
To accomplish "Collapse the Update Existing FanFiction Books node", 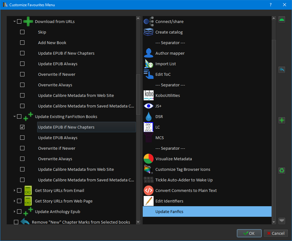I will 14,116.
